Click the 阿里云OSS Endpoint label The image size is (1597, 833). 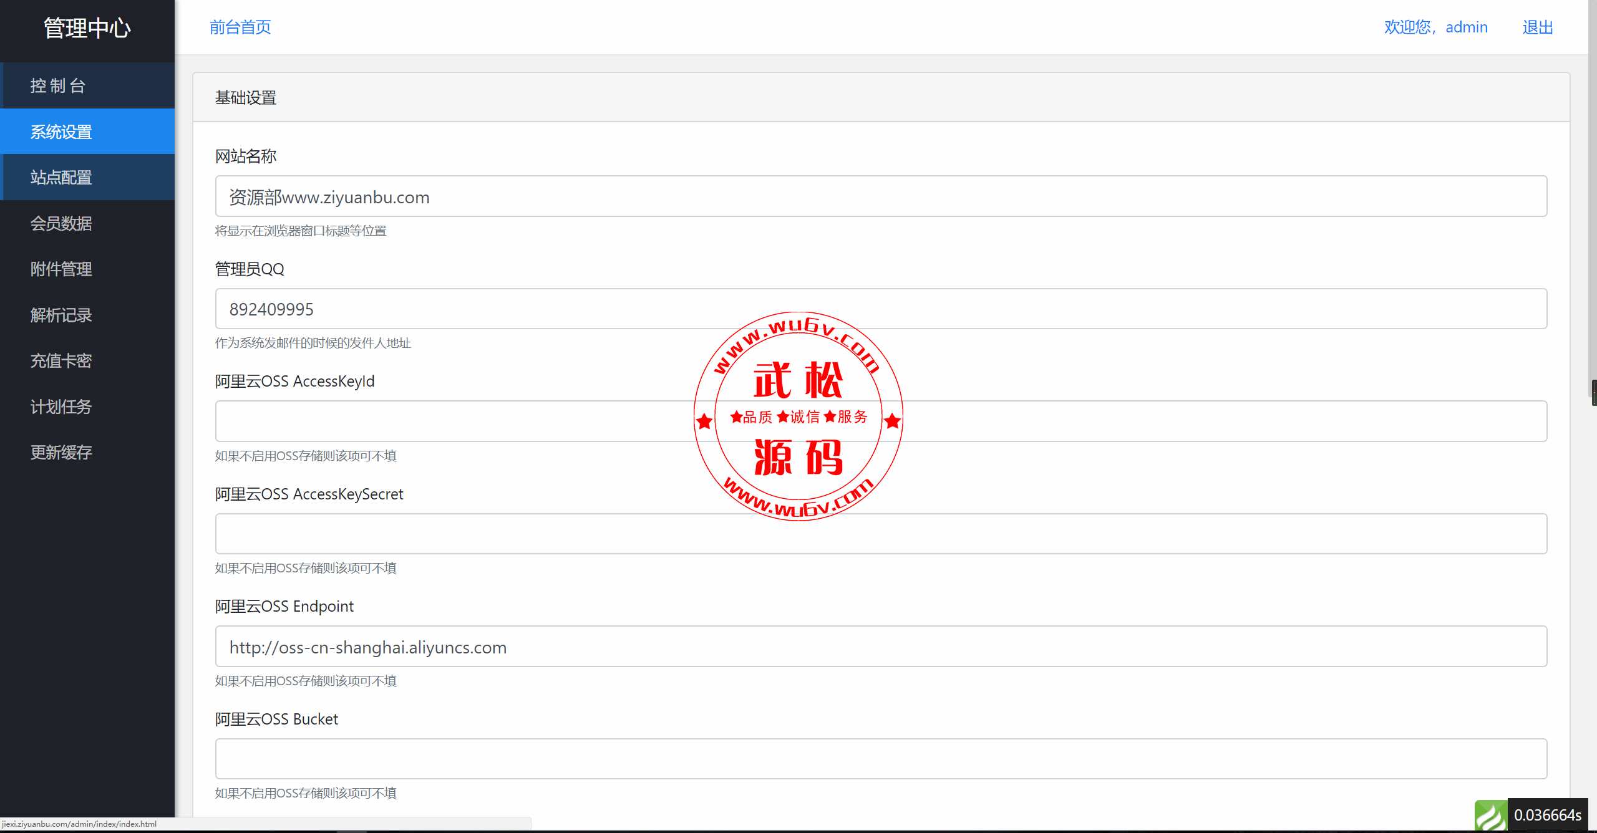284,606
